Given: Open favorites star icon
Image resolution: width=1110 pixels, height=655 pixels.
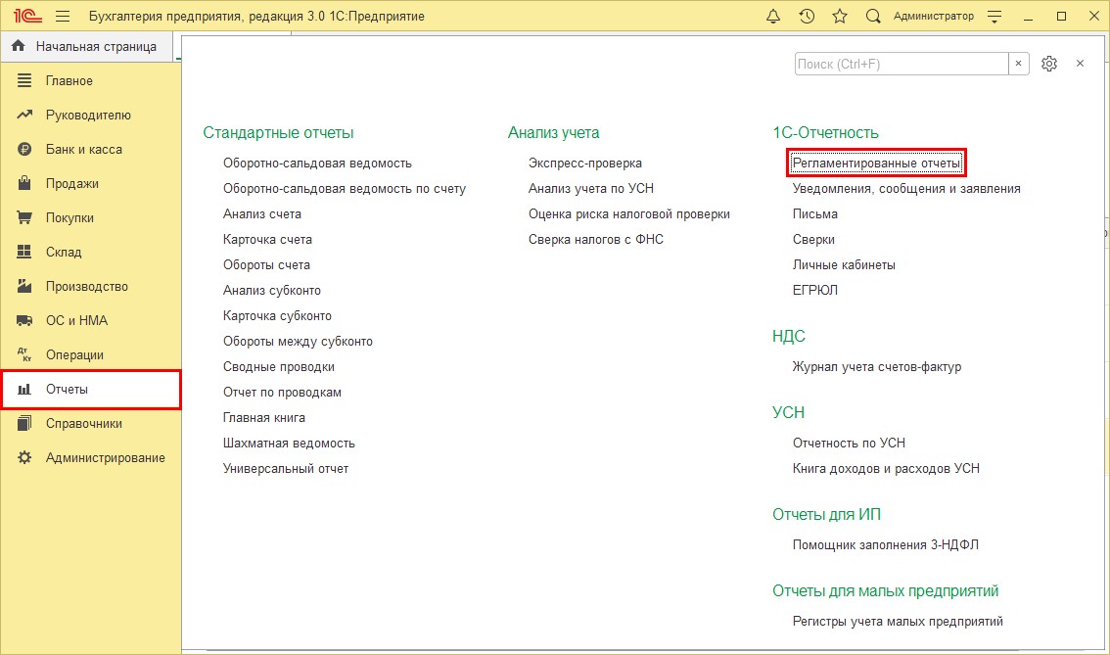Looking at the screenshot, I should (840, 17).
